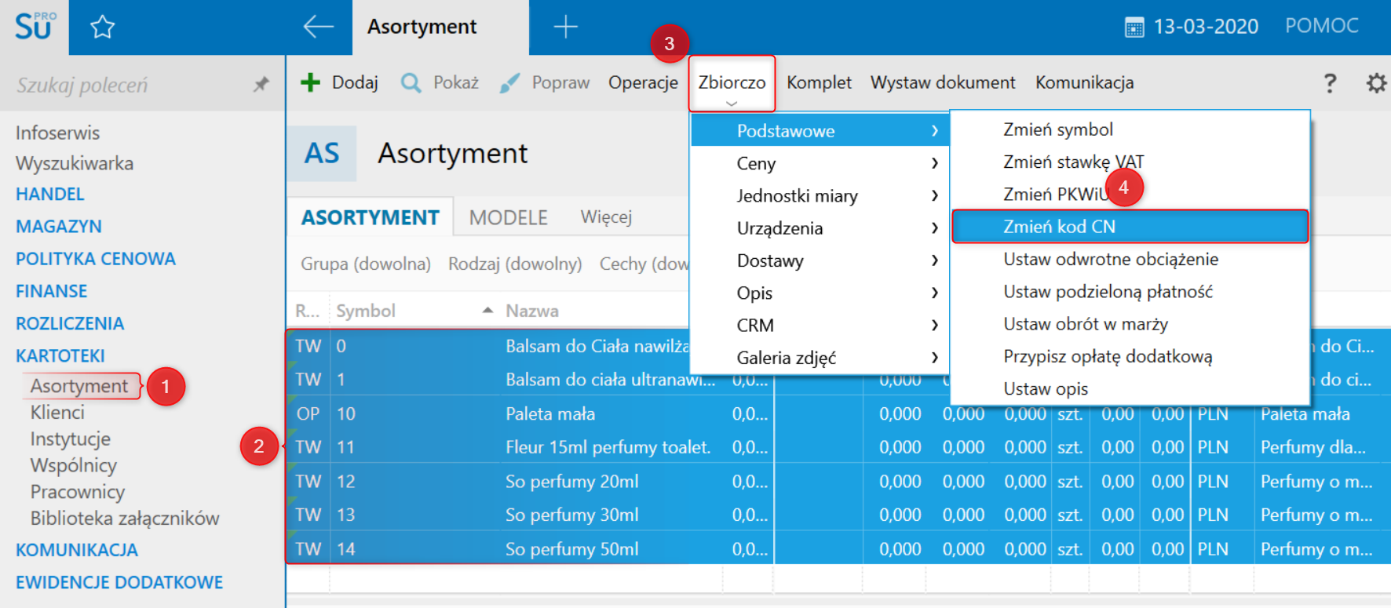Screen dimensions: 1391x608
Task: Expand Urządzenia submenu
Action: 820,228
